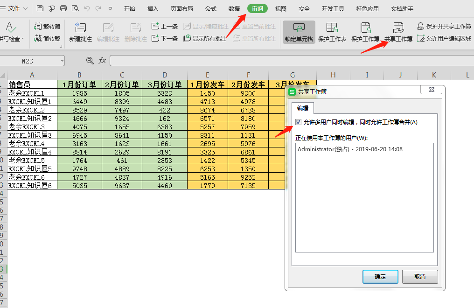Click cell with value 9324
Viewport: 474px width, 308px height.
tap(122, 119)
